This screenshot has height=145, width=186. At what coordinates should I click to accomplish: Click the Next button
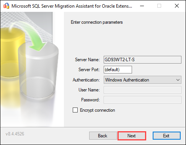pyautogui.click(x=132, y=136)
